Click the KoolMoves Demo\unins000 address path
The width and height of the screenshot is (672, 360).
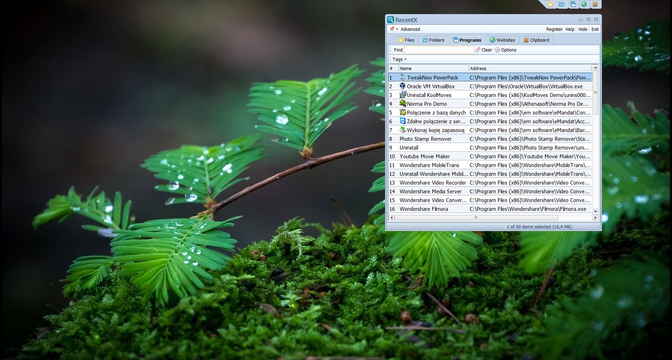530,95
